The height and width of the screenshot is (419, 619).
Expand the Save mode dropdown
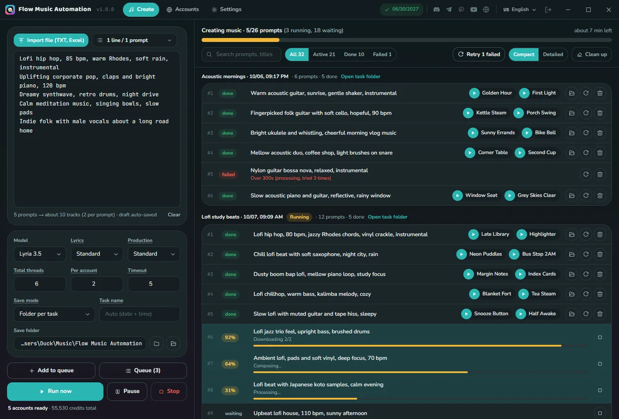[54, 314]
